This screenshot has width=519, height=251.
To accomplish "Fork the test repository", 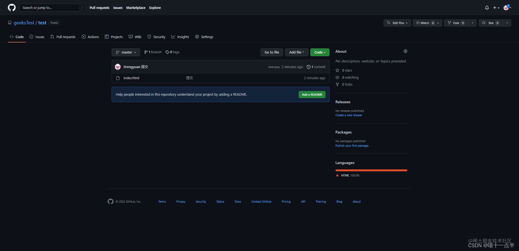I will point(456,23).
